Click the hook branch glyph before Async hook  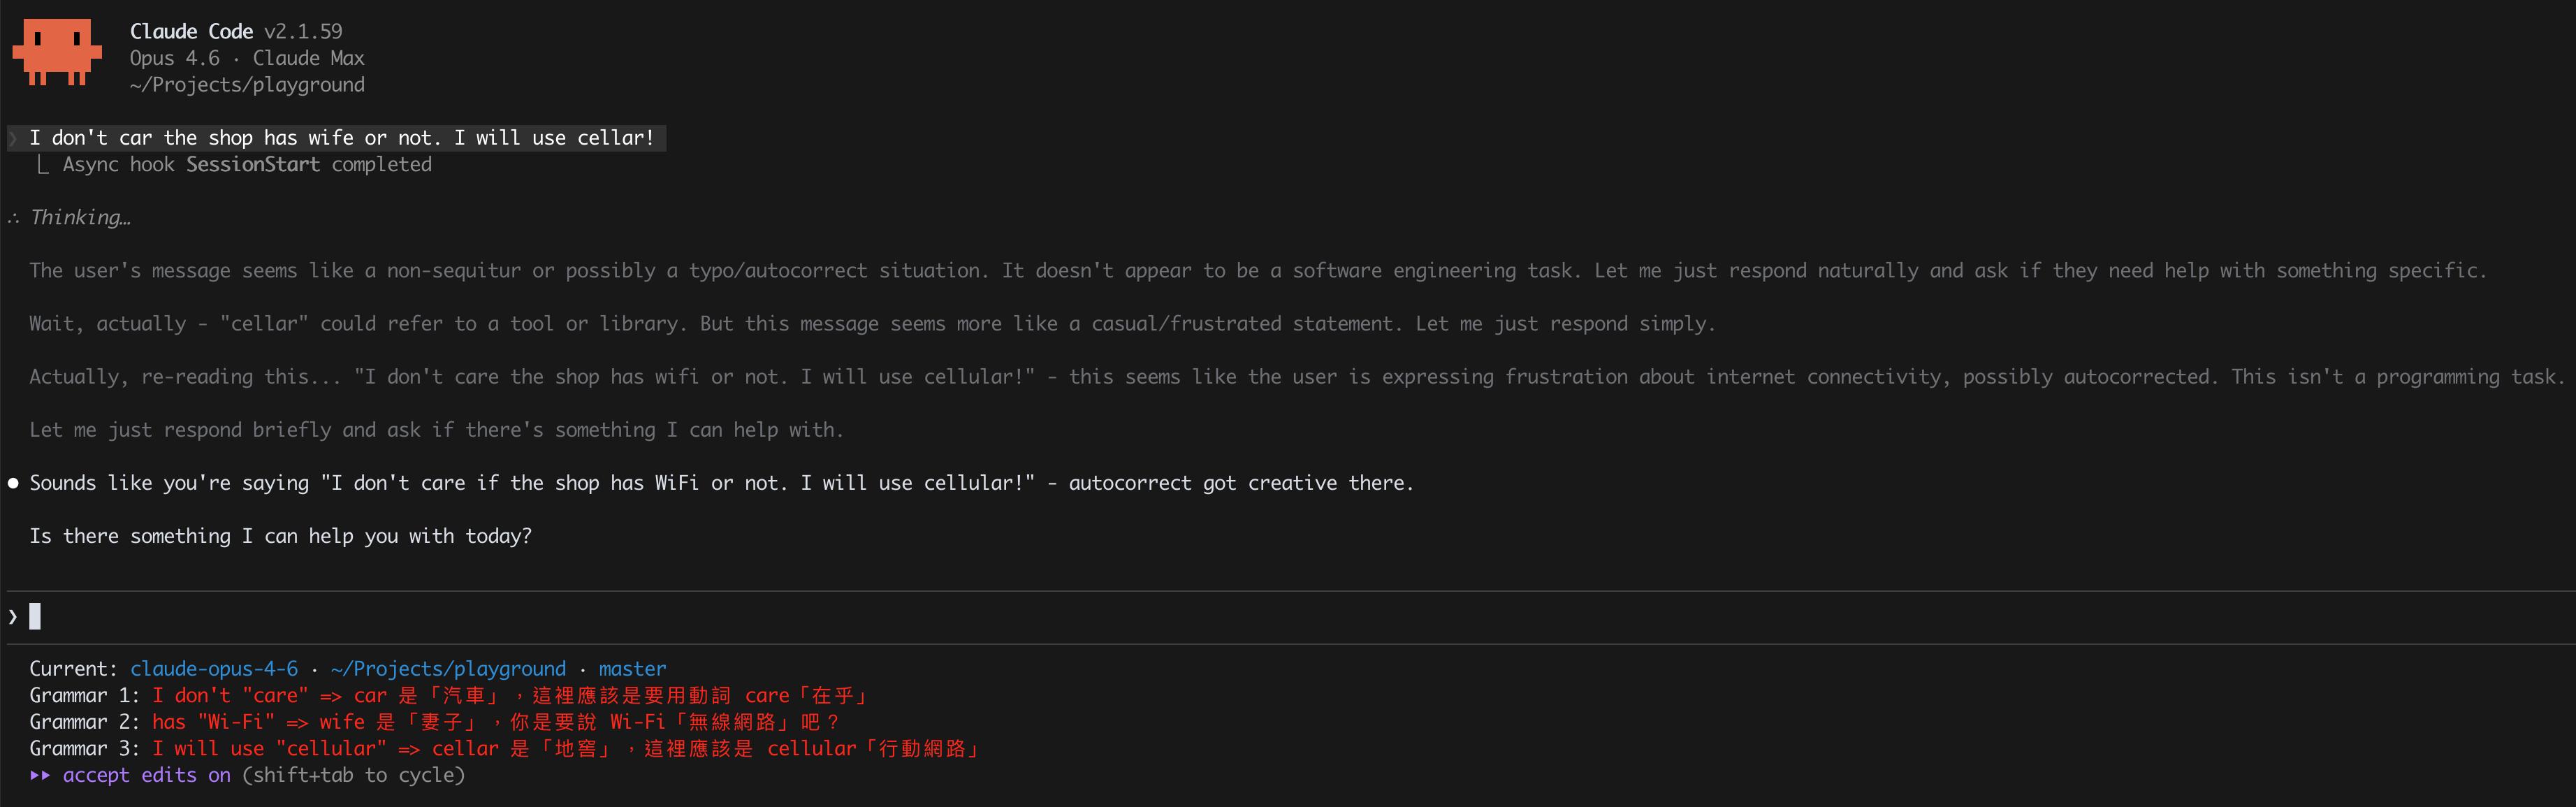point(43,164)
